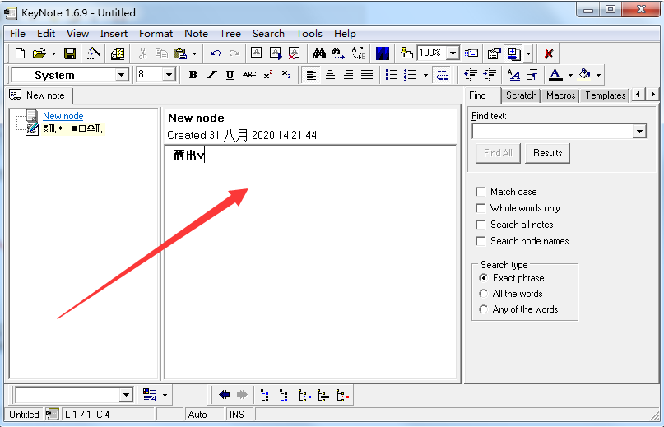Click into the note editor text area
Image resolution: width=664 pixels, height=427 pixels.
[x=310, y=262]
